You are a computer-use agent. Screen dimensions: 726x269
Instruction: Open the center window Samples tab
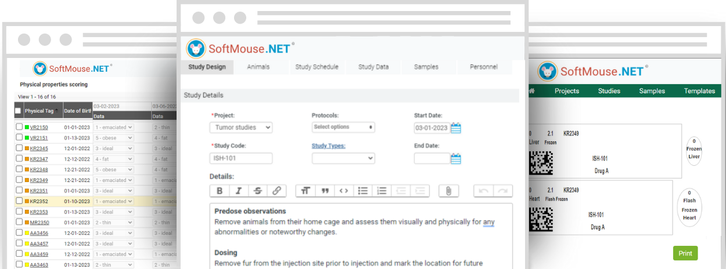426,67
